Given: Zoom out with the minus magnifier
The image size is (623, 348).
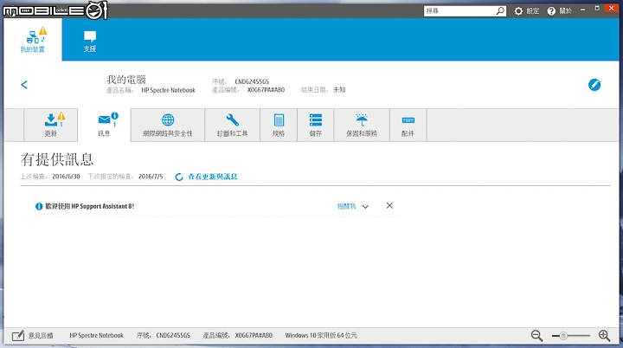Looking at the screenshot, I should [536, 336].
